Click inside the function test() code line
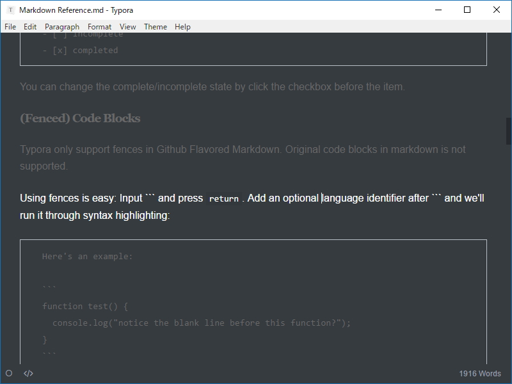 pyautogui.click(x=85, y=306)
